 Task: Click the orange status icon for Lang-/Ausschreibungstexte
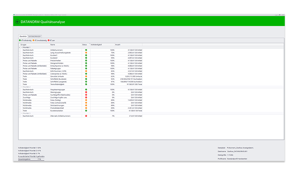click(x=86, y=52)
